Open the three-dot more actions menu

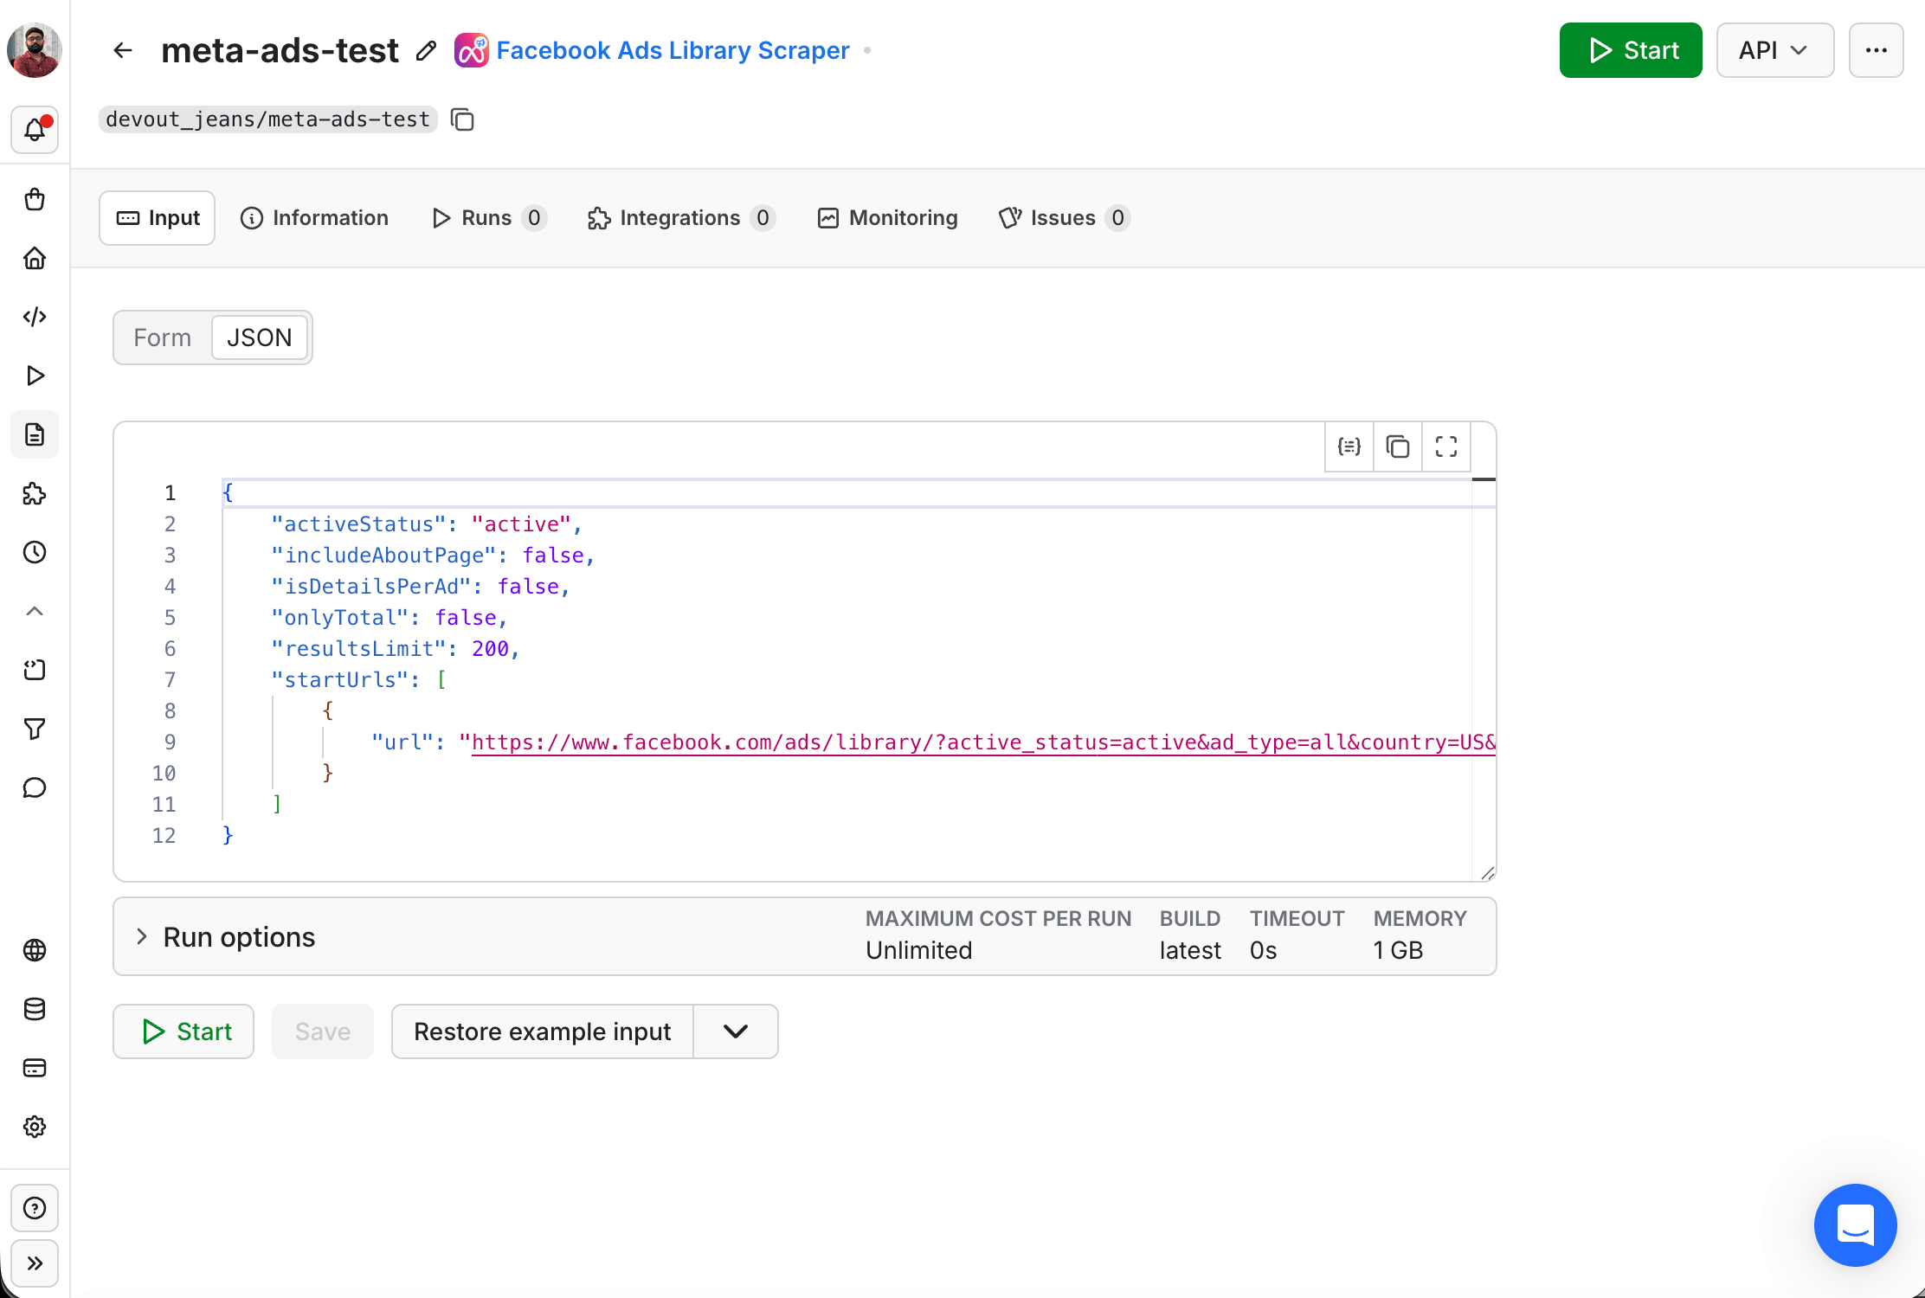click(1877, 50)
